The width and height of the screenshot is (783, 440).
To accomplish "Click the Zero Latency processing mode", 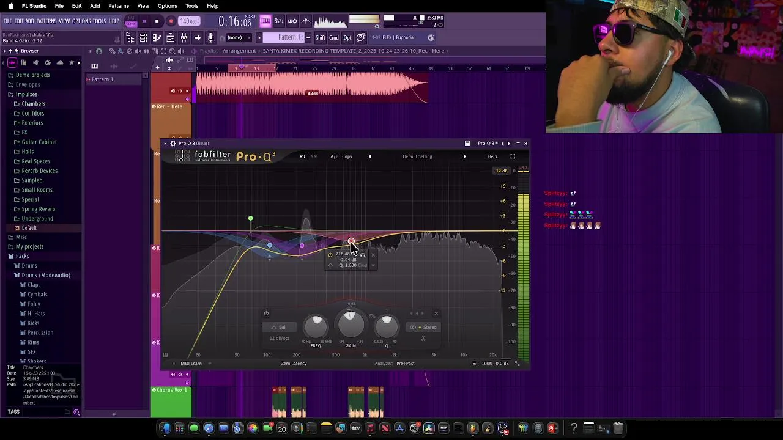I will (x=294, y=364).
